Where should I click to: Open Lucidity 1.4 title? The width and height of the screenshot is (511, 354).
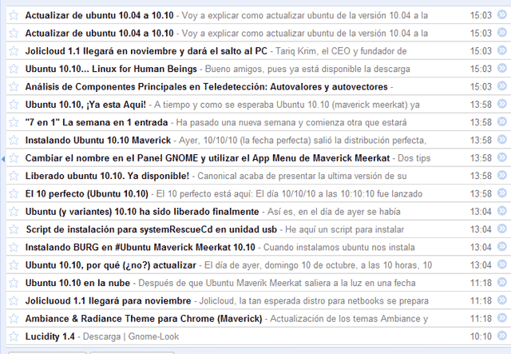pos(50,336)
